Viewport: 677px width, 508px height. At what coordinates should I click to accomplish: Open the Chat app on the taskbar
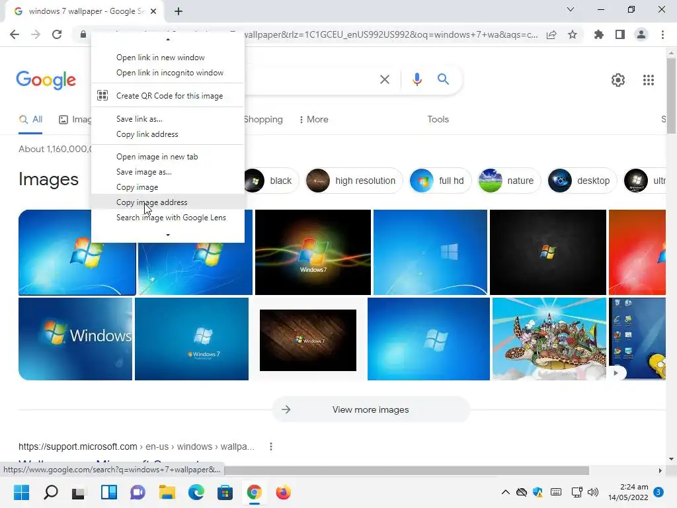click(x=138, y=492)
